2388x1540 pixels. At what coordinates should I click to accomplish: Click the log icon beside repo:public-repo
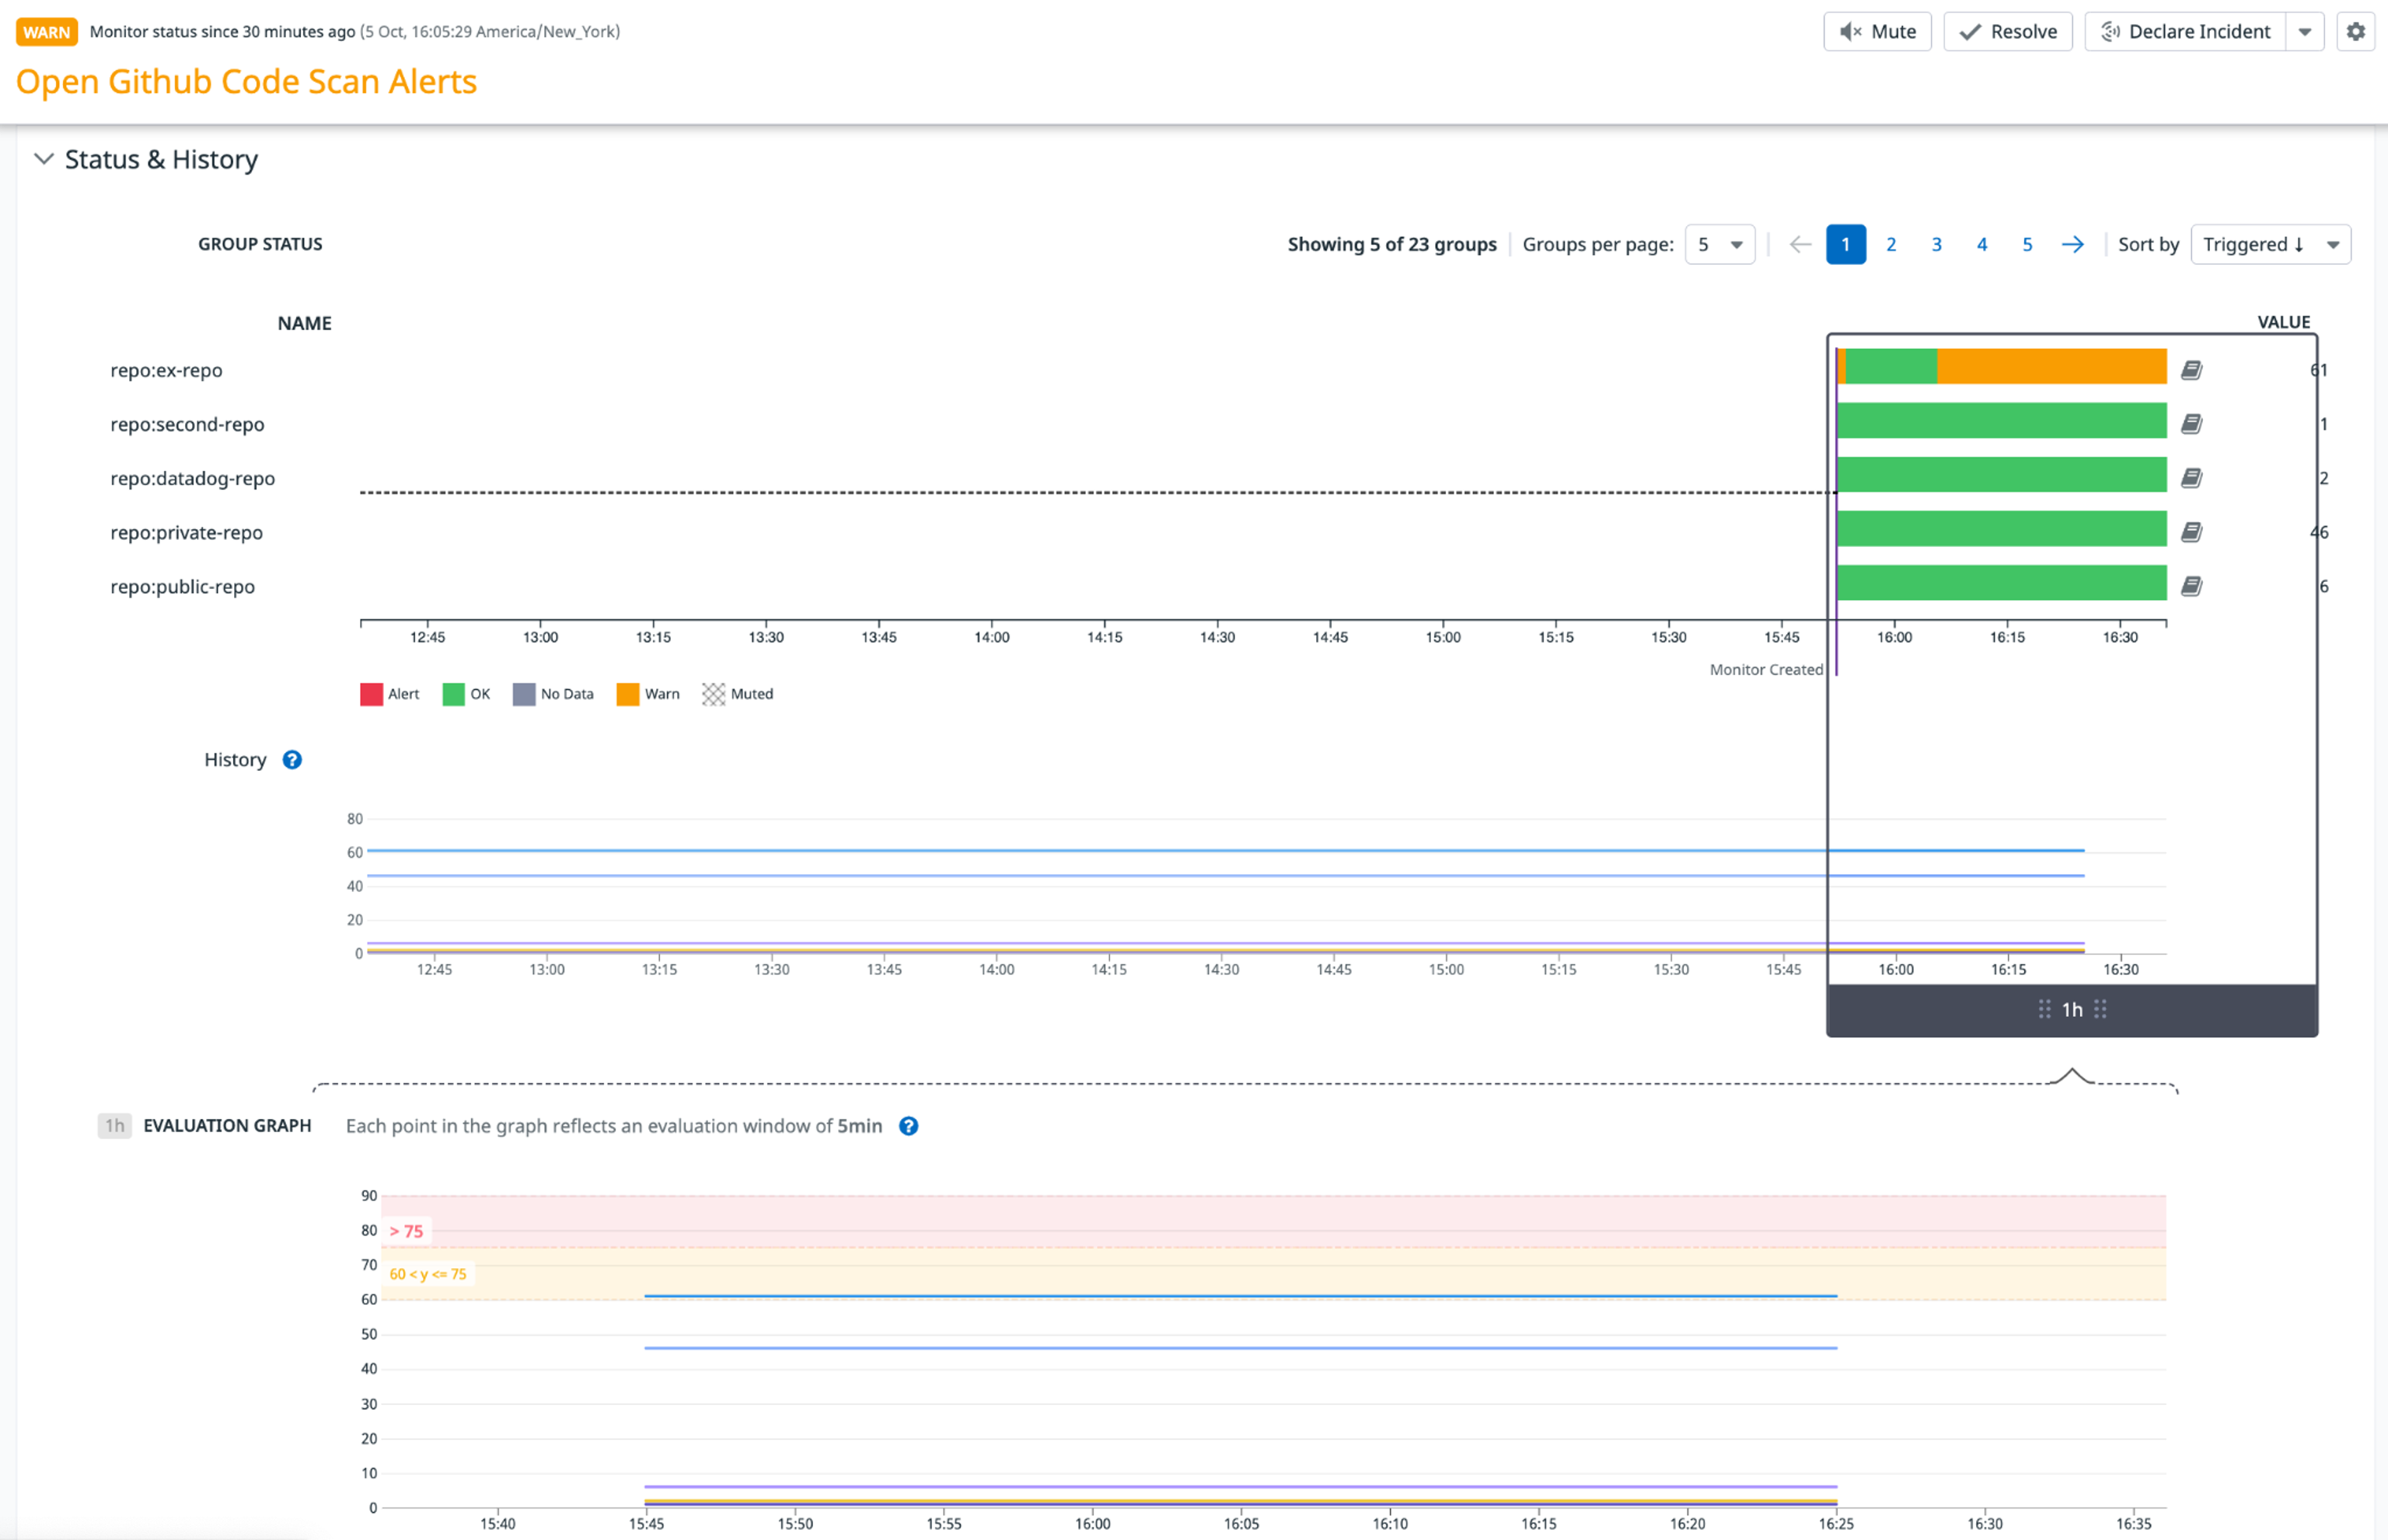click(2194, 585)
